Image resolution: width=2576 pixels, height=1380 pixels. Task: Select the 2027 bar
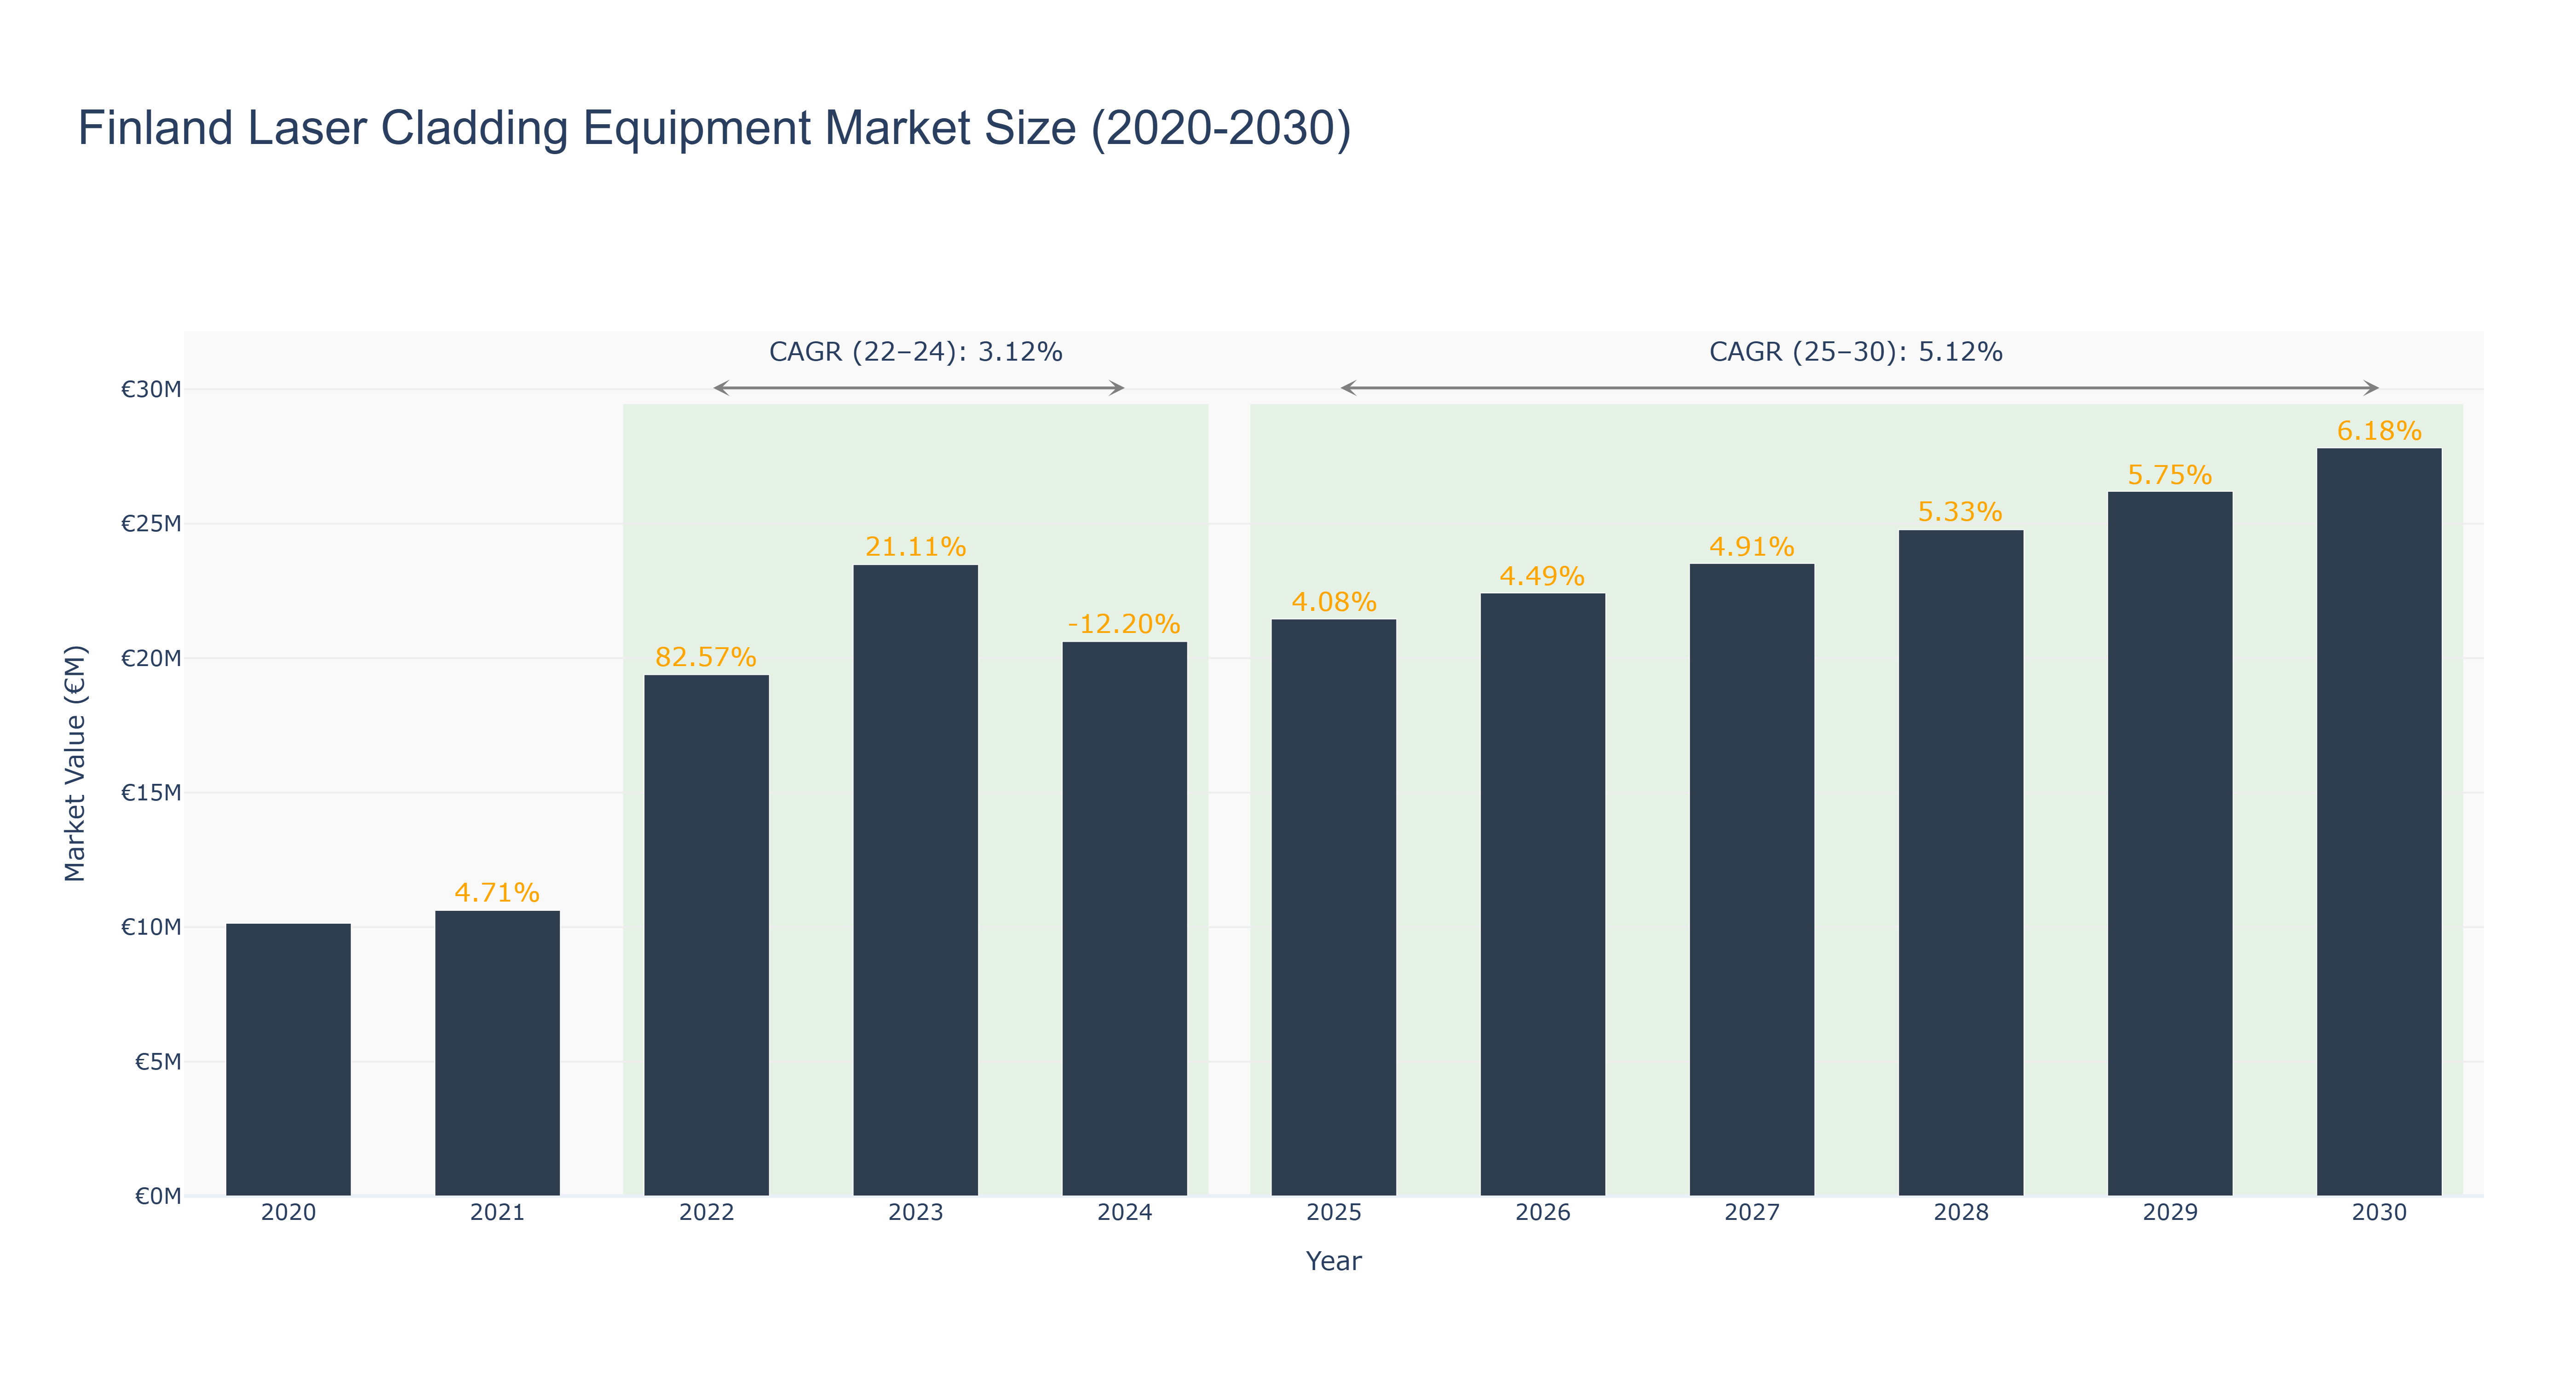coord(1751,879)
